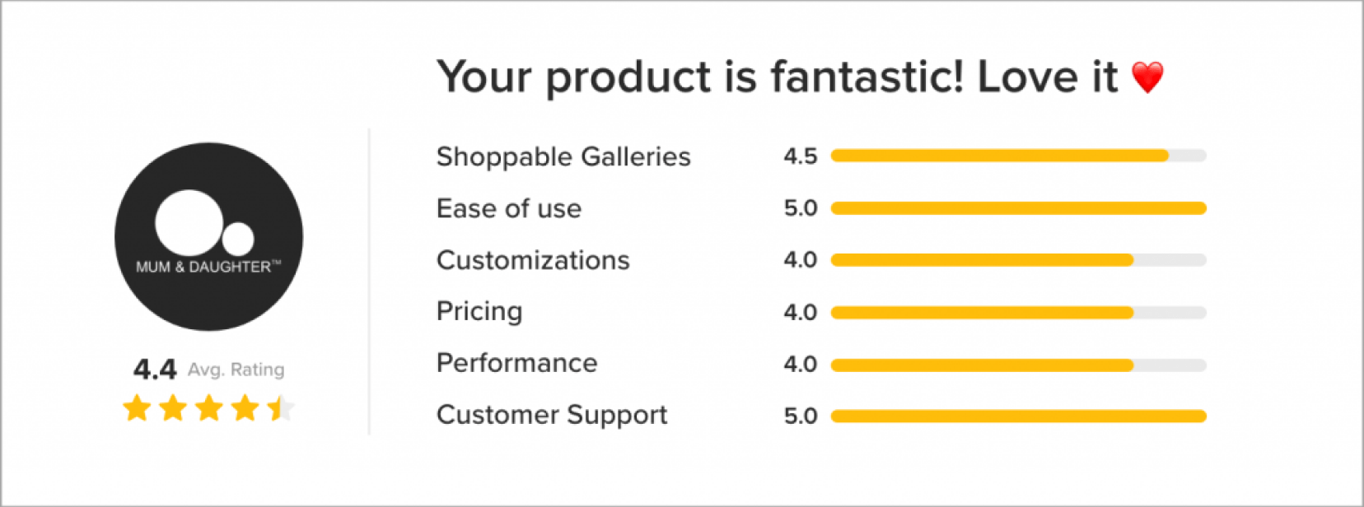
Task: Select the Performance label
Action: coord(516,363)
